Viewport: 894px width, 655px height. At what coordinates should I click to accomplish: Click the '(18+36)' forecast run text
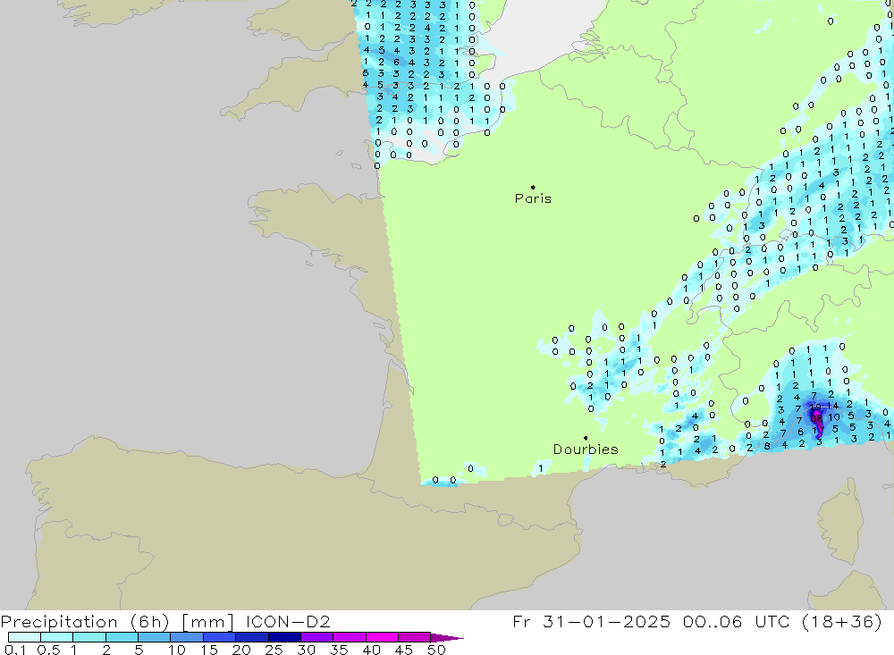coord(841,621)
